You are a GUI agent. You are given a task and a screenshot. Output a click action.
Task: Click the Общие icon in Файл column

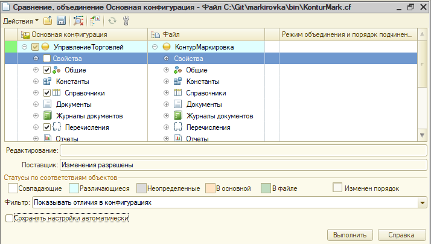(x=178, y=70)
